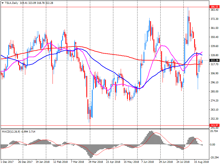Screen dimensions: 220x165
Task: Click the current price label 322.28
Action: pyautogui.click(x=212, y=60)
